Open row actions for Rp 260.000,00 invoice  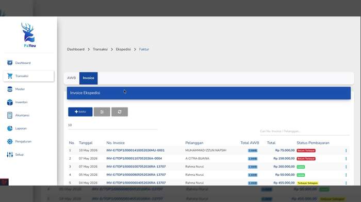tap(346, 167)
